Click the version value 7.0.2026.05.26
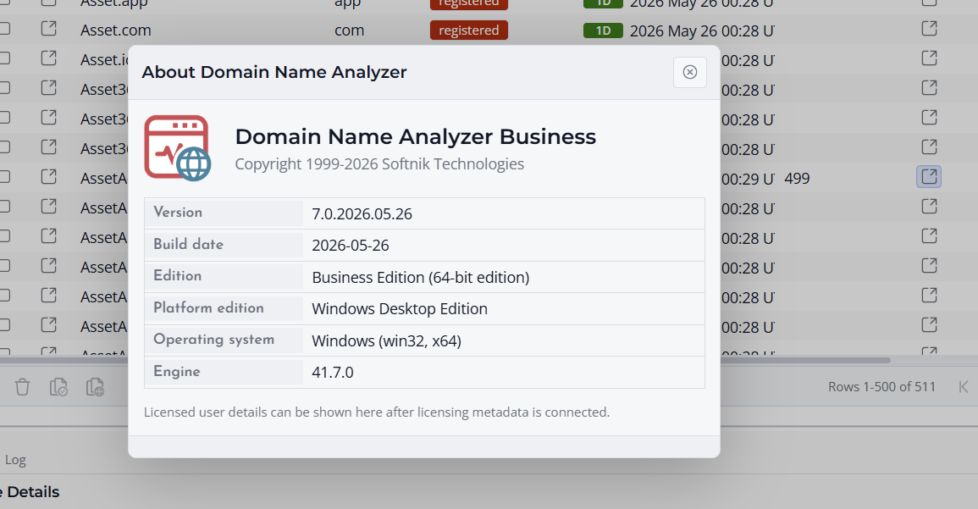 coord(362,214)
